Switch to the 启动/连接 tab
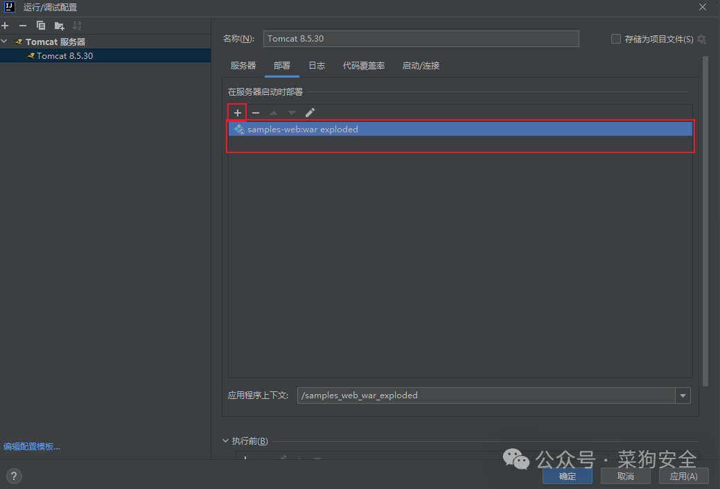 tap(421, 66)
